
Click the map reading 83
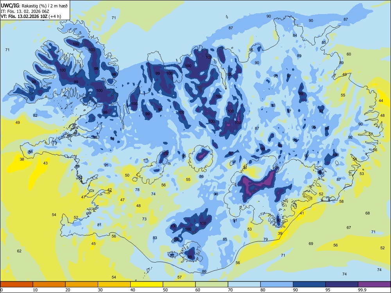tap(155, 238)
